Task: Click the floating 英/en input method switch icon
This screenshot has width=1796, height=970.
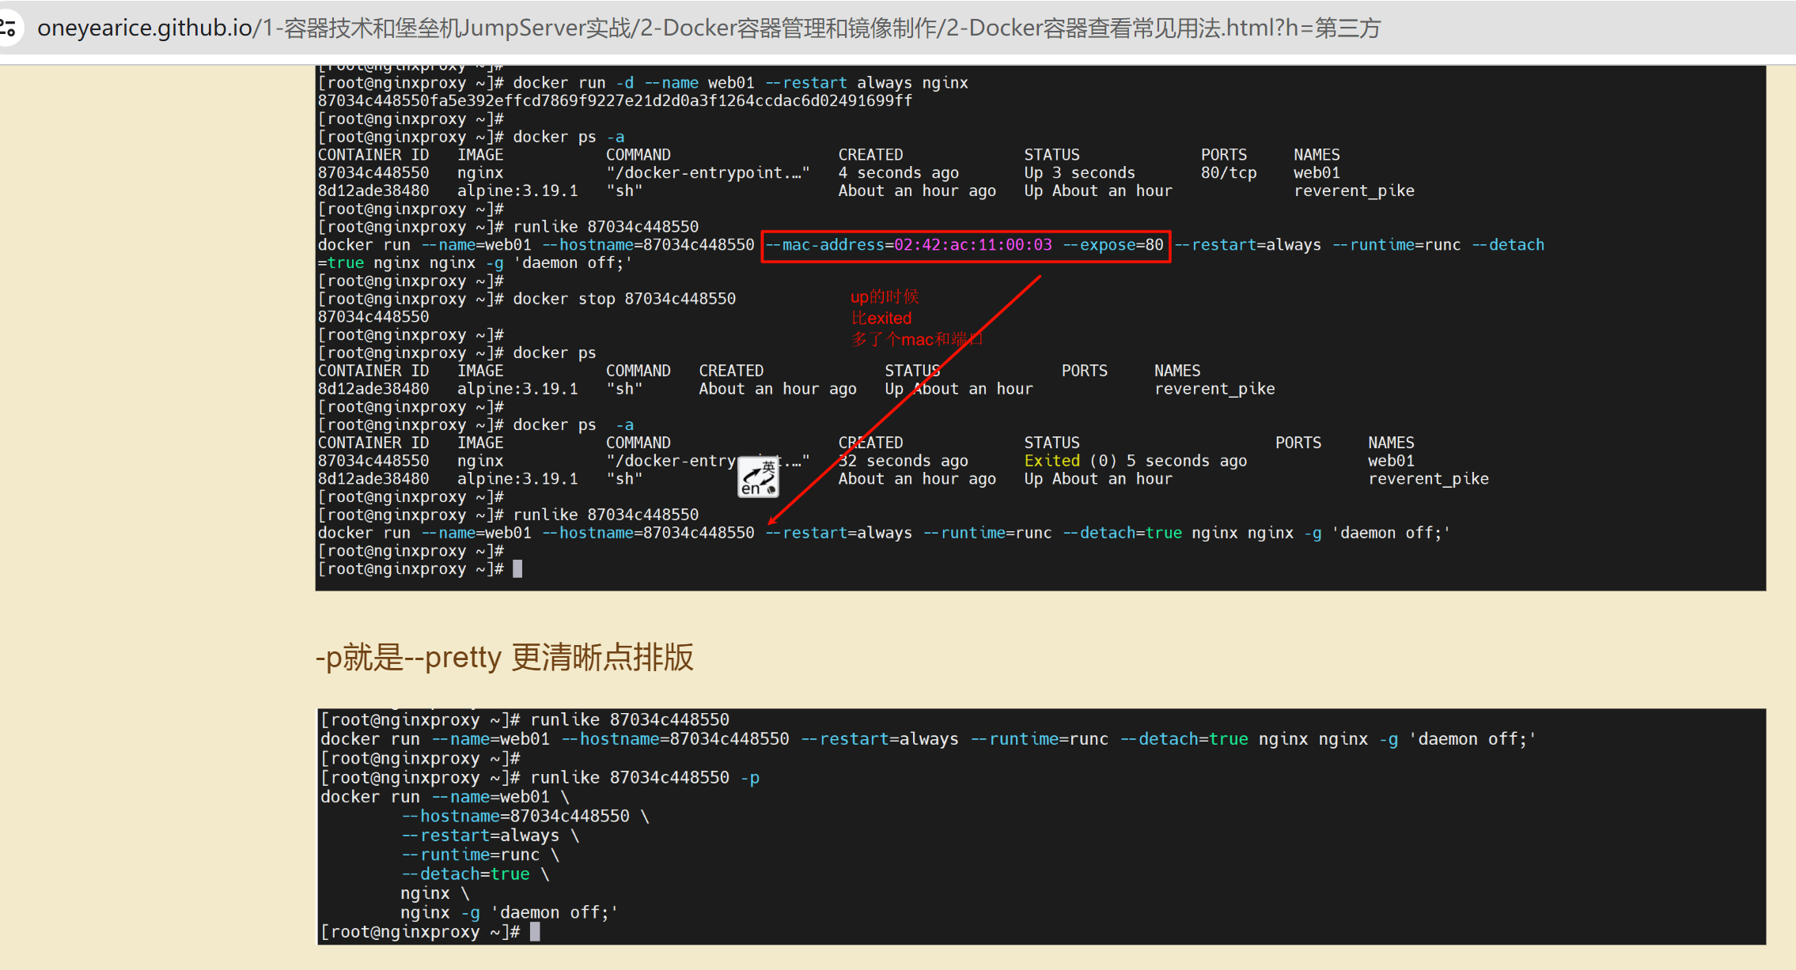Action: (x=758, y=477)
